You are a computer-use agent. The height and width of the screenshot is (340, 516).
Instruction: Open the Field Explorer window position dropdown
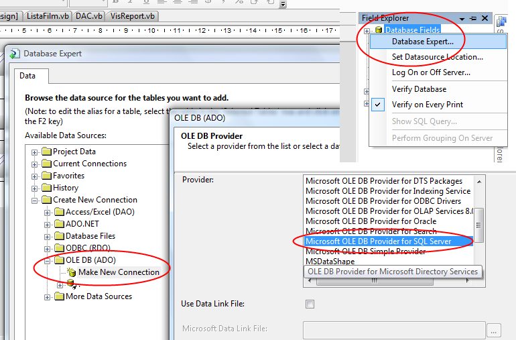(462, 19)
